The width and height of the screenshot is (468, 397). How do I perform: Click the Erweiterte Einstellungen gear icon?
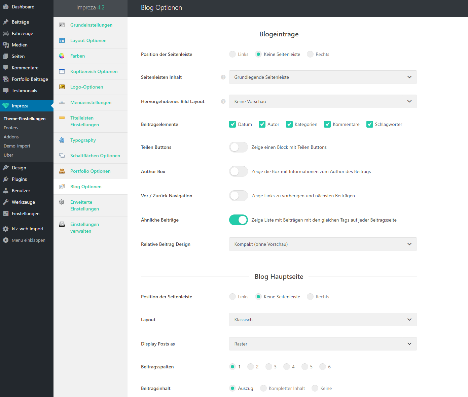point(62,202)
